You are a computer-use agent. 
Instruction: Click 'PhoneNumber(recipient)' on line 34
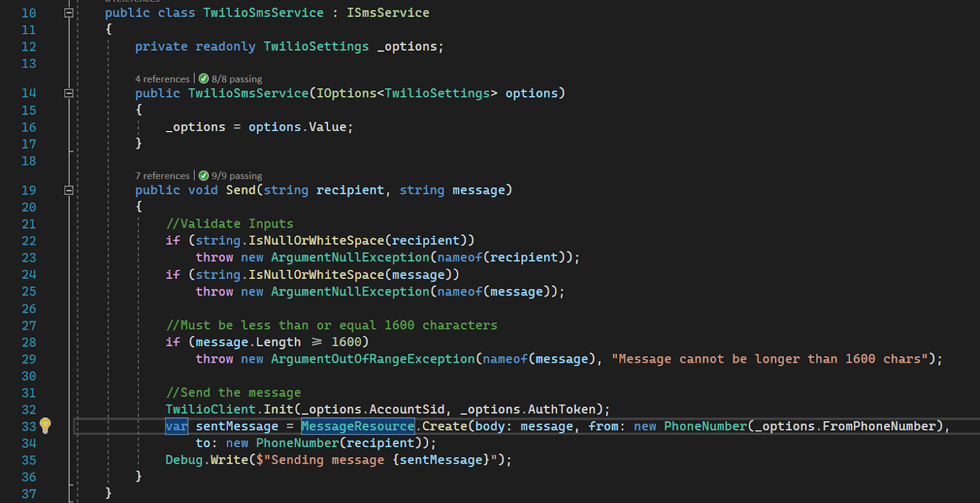pos(339,443)
